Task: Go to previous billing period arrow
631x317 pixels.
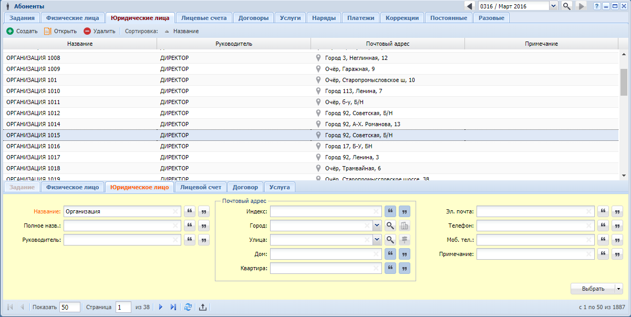Action: point(470,6)
